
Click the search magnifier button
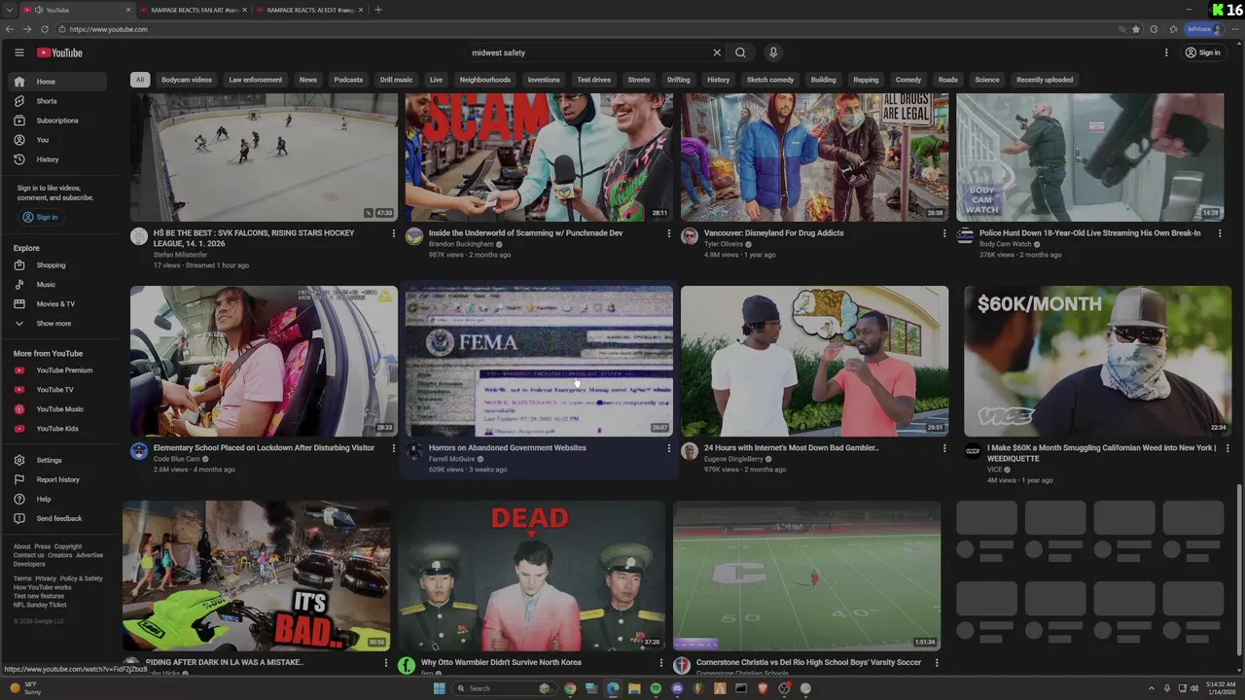(x=740, y=52)
